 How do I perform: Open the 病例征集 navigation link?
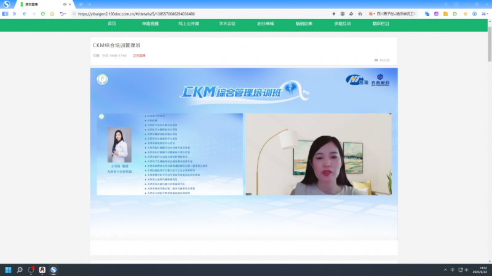304,24
